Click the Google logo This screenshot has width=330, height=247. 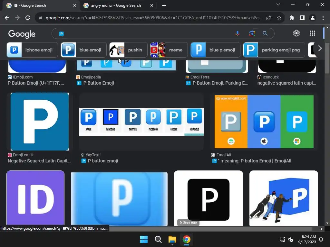click(22, 34)
